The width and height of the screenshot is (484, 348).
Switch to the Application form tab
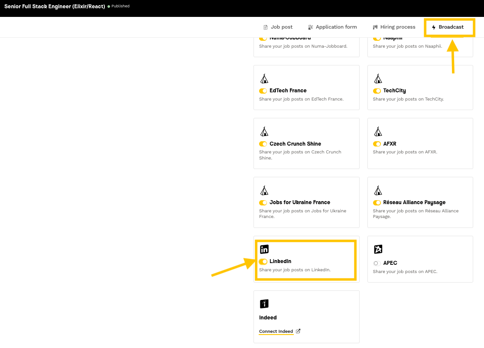332,27
